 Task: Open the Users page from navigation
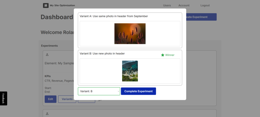pyautogui.click(x=167, y=5)
